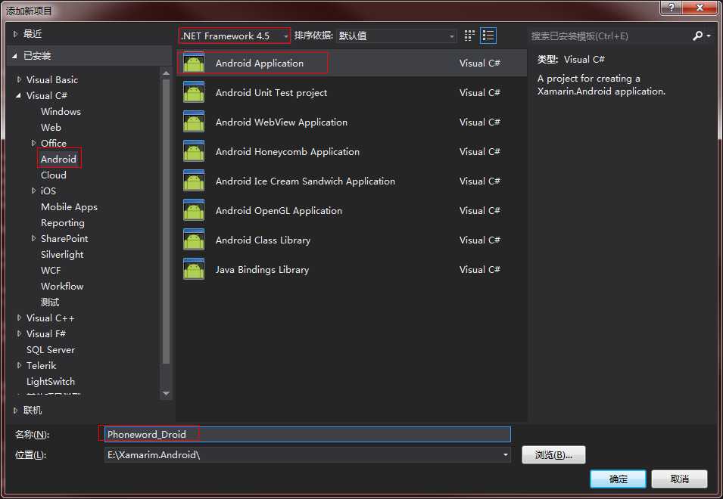Screen dimensions: 723x499
Task: Select Android Unit Test project text
Action: coord(271,92)
